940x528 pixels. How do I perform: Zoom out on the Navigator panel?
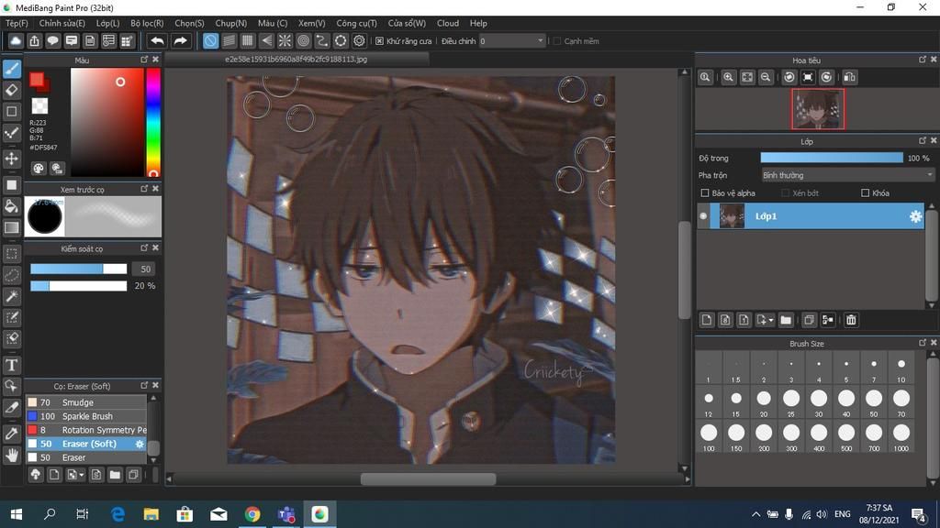766,77
